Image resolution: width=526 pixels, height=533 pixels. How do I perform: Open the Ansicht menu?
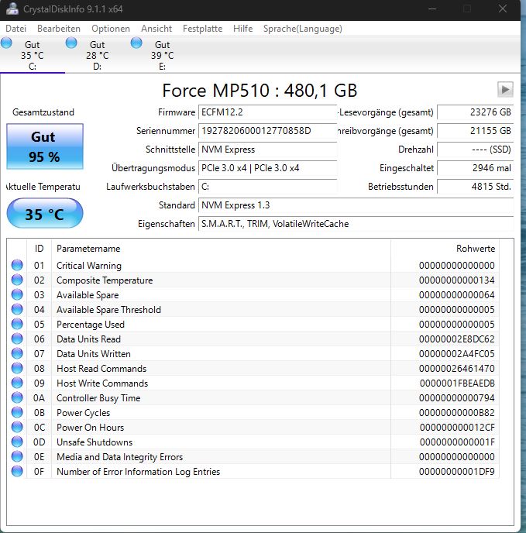pos(156,29)
